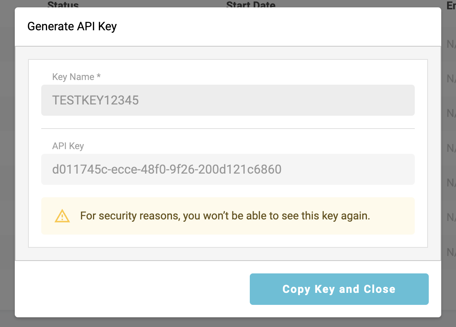
Task: Click the security reasons warning message text
Action: pos(225,216)
